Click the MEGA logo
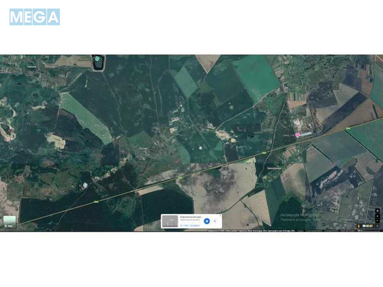 [x=34, y=17]
